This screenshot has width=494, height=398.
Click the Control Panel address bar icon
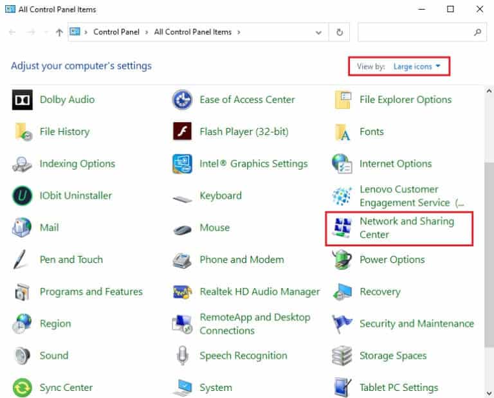tap(75, 32)
